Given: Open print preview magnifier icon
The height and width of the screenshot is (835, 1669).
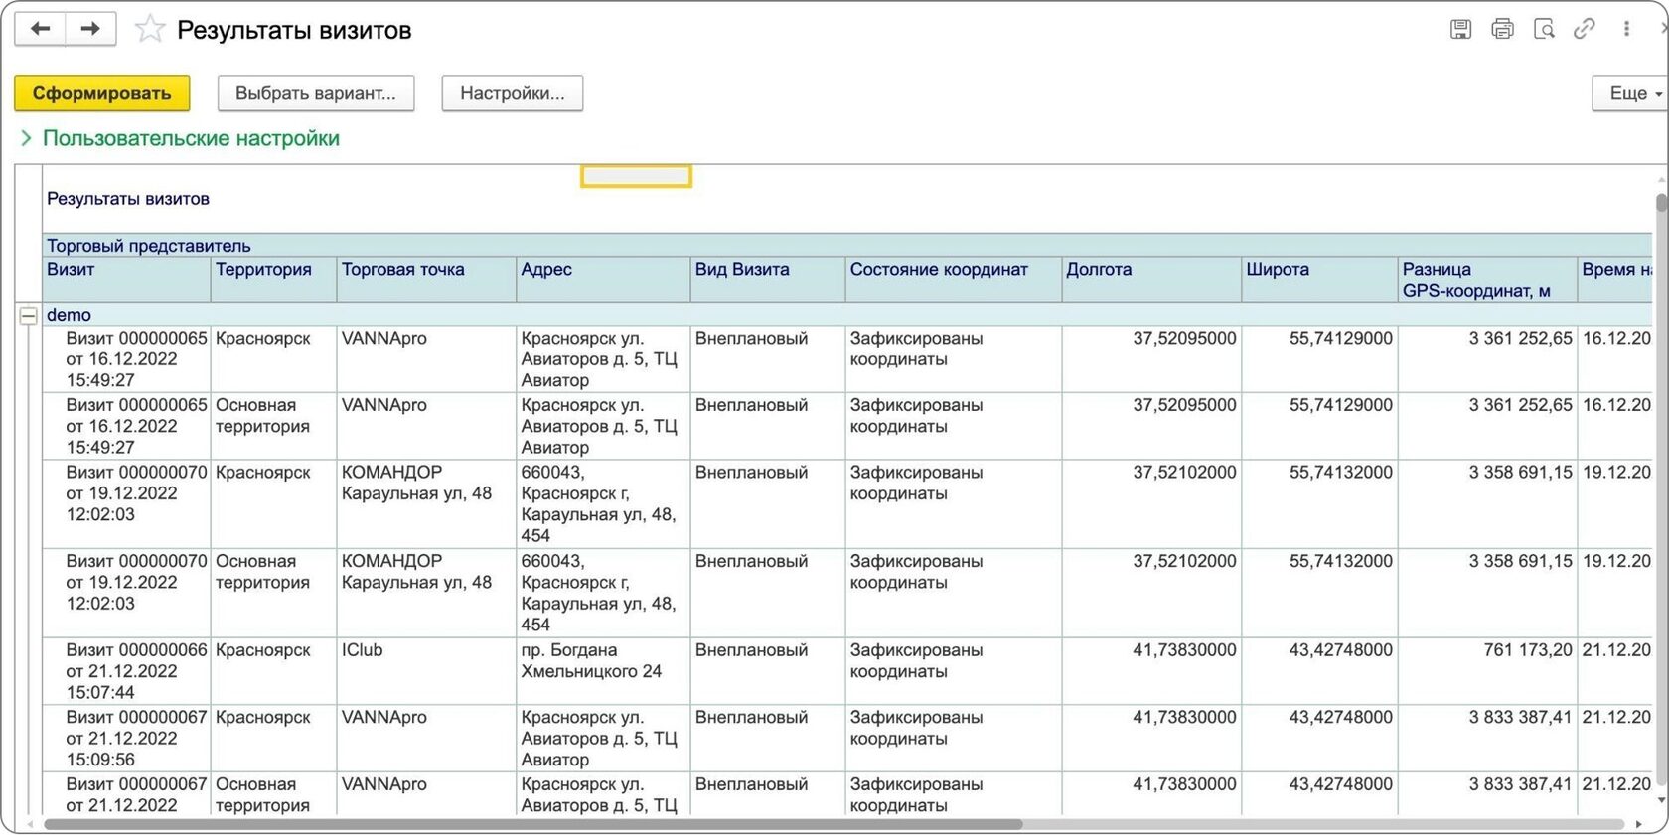Looking at the screenshot, I should click(x=1544, y=29).
